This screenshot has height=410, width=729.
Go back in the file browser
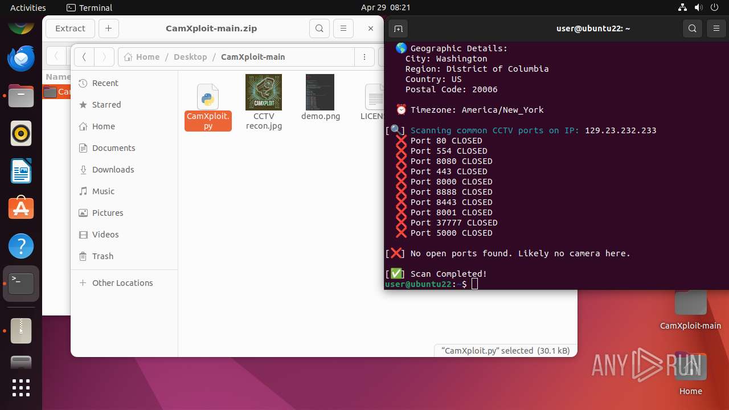point(84,57)
